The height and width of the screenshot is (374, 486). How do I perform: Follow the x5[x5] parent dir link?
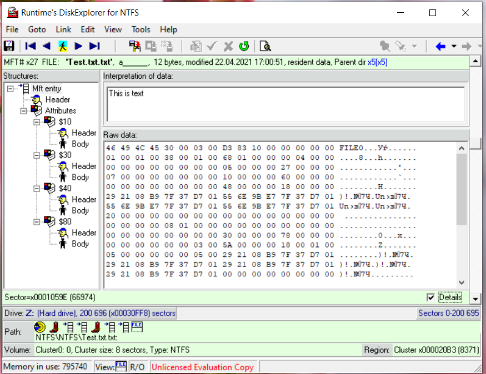pos(377,62)
